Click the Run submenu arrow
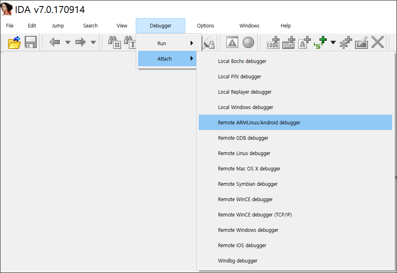The width and height of the screenshot is (397, 273). coord(192,43)
